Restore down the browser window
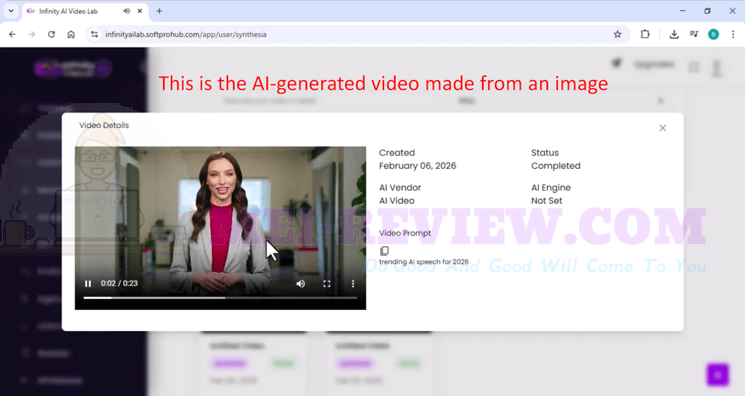The width and height of the screenshot is (745, 396). tap(708, 11)
